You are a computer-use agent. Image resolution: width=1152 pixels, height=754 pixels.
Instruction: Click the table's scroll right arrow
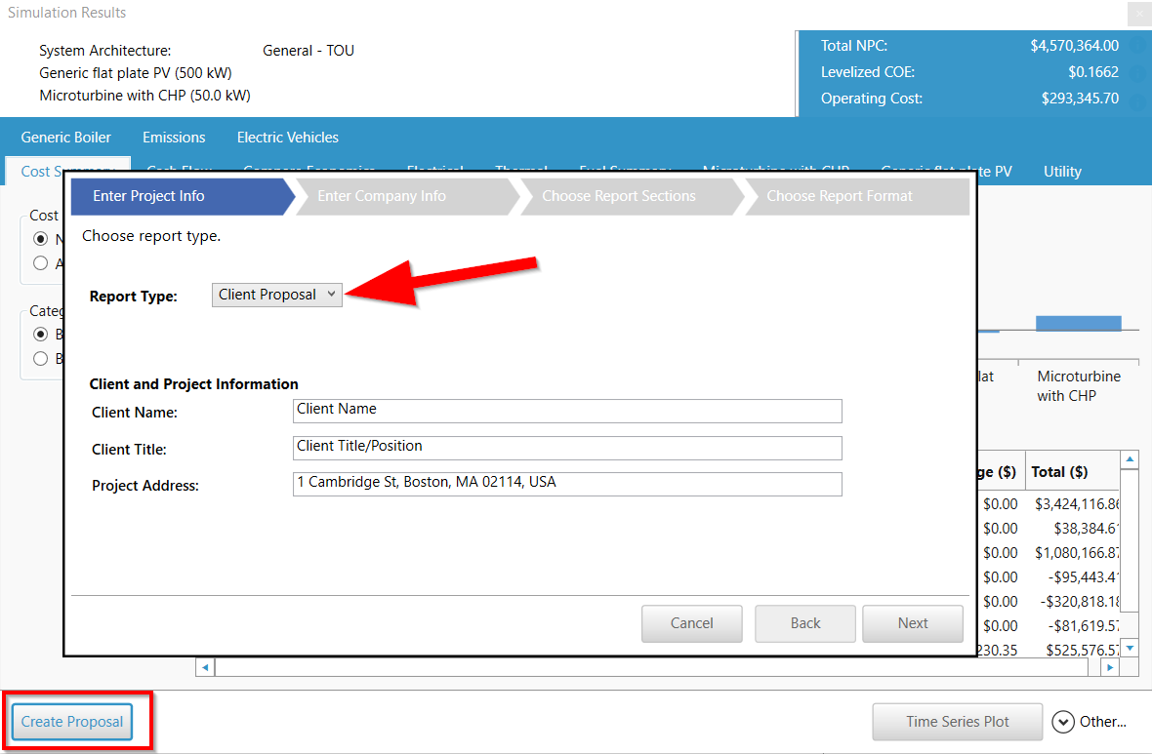[1109, 668]
